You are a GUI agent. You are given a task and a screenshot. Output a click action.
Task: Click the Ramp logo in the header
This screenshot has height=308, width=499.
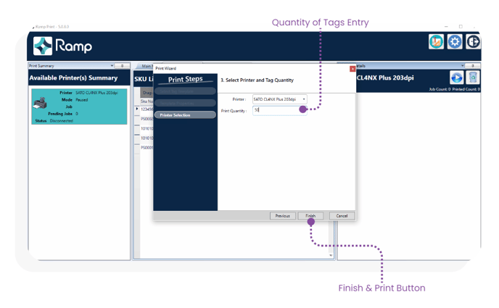(62, 46)
